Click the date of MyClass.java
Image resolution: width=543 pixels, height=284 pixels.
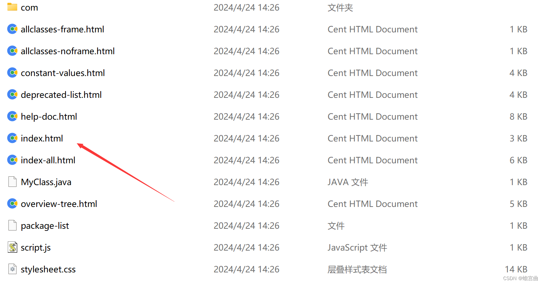pyautogui.click(x=246, y=182)
